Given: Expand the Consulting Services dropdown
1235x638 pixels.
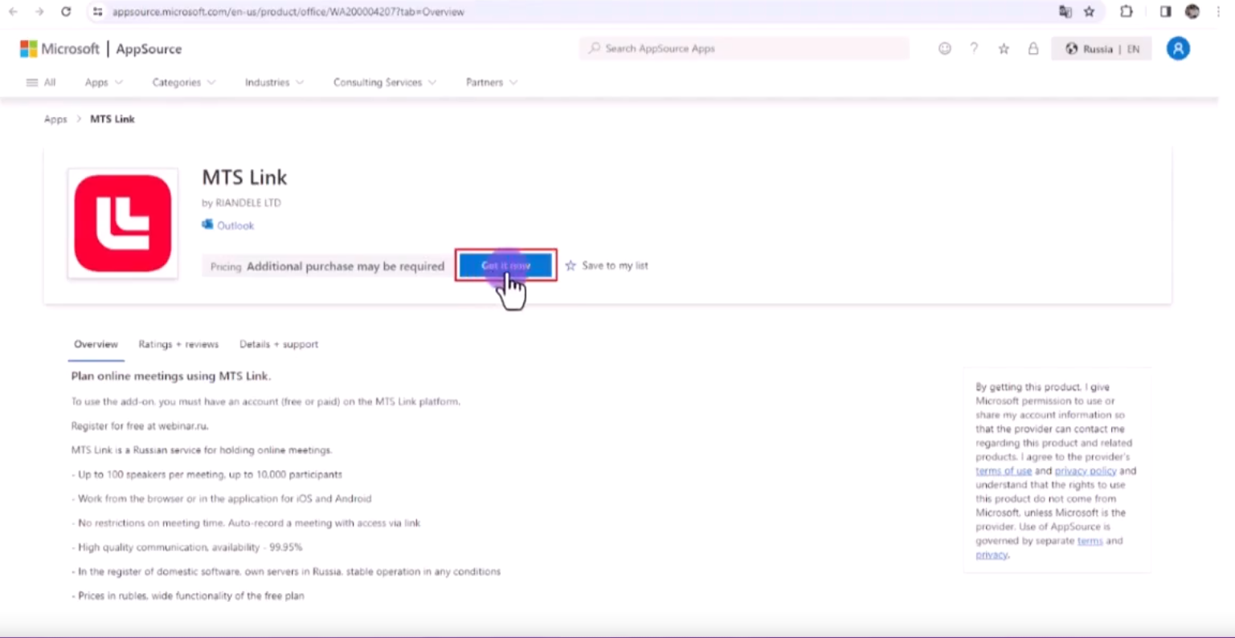Looking at the screenshot, I should point(385,83).
